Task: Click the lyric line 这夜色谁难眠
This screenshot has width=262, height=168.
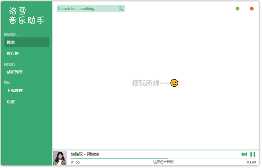Action: 163,162
